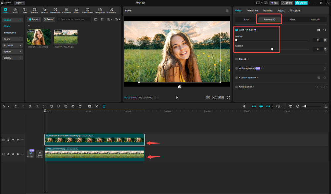
Task: Enable the Stroke option
Action: pos(236,59)
